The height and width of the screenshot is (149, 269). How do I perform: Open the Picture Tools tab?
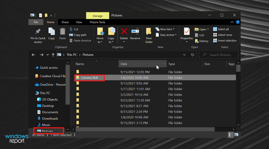97,22
